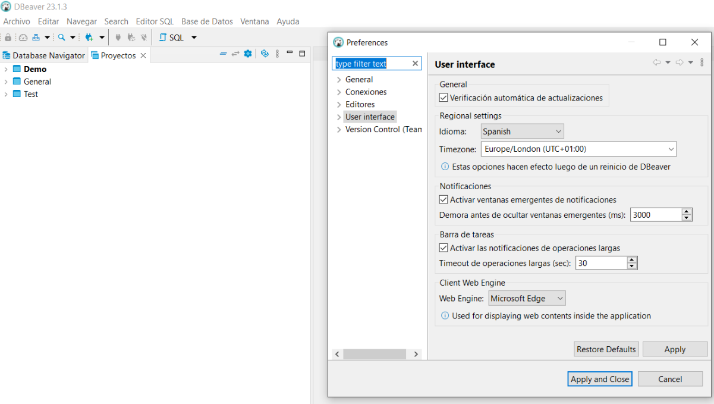Image resolution: width=714 pixels, height=404 pixels.
Task: Expand the Demo project tree item
Action: click(x=5, y=68)
